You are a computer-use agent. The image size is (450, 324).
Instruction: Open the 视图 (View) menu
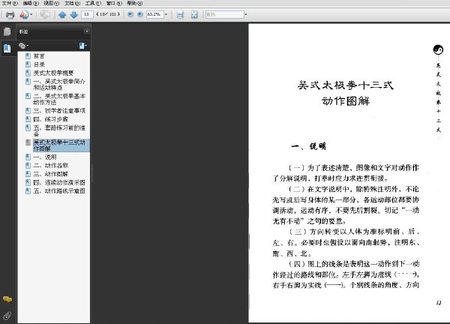click(51, 3)
